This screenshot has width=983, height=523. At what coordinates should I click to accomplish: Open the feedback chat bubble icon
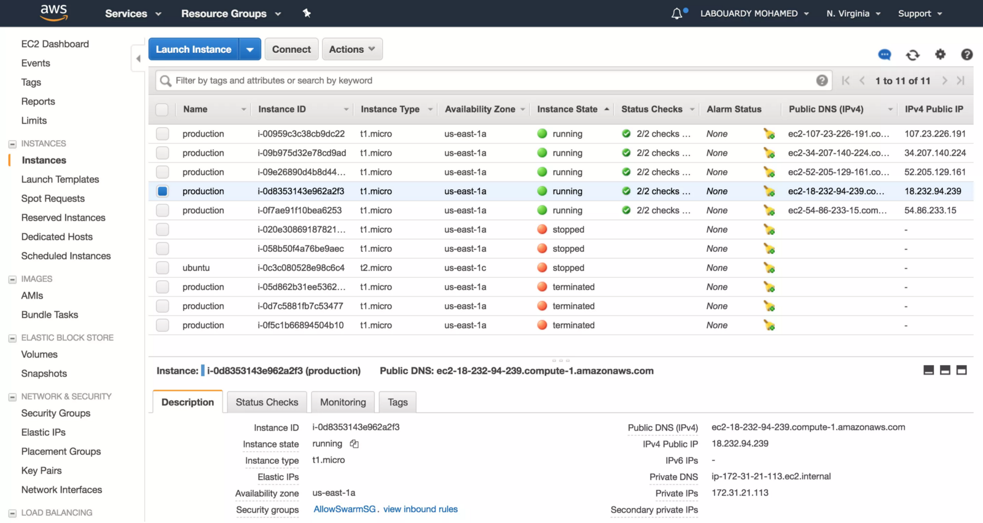[884, 55]
